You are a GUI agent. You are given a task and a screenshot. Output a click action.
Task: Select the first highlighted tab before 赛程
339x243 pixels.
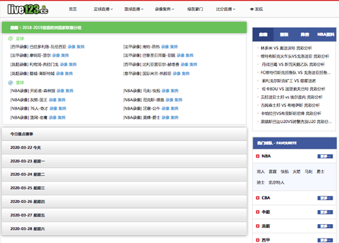coord(263,34)
